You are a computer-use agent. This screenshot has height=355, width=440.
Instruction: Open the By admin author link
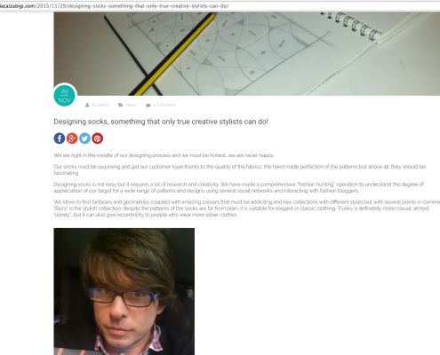pyautogui.click(x=100, y=105)
